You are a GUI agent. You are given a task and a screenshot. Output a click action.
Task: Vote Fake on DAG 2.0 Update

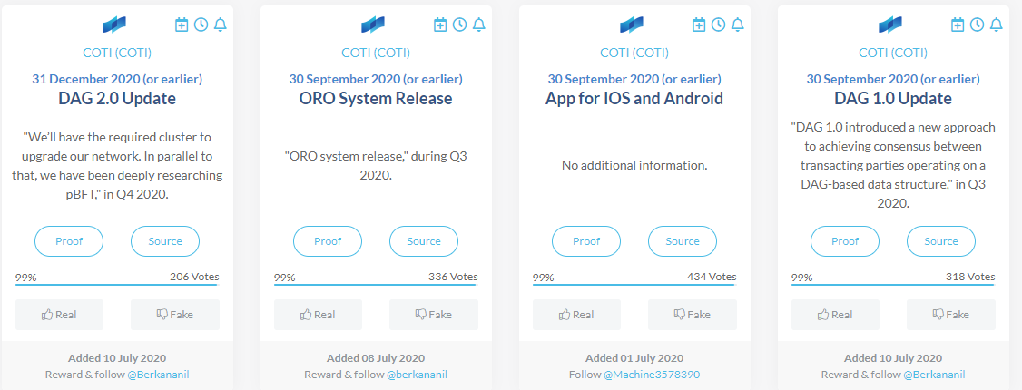pos(175,315)
